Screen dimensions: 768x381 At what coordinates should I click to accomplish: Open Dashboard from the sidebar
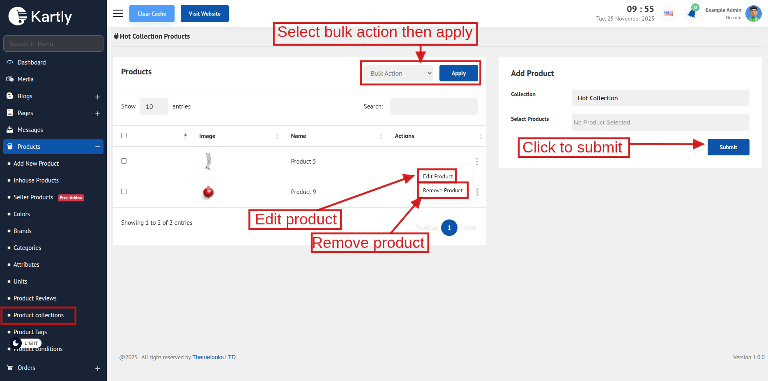pos(32,62)
